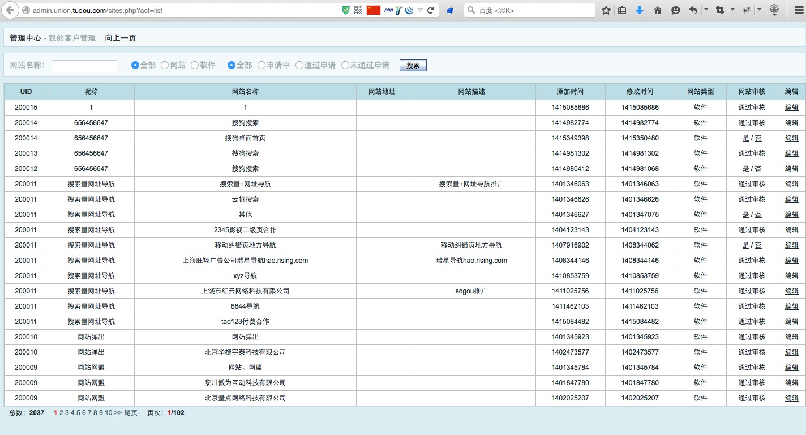Click the php icon in address bar
Image resolution: width=806 pixels, height=435 pixels.
[389, 10]
